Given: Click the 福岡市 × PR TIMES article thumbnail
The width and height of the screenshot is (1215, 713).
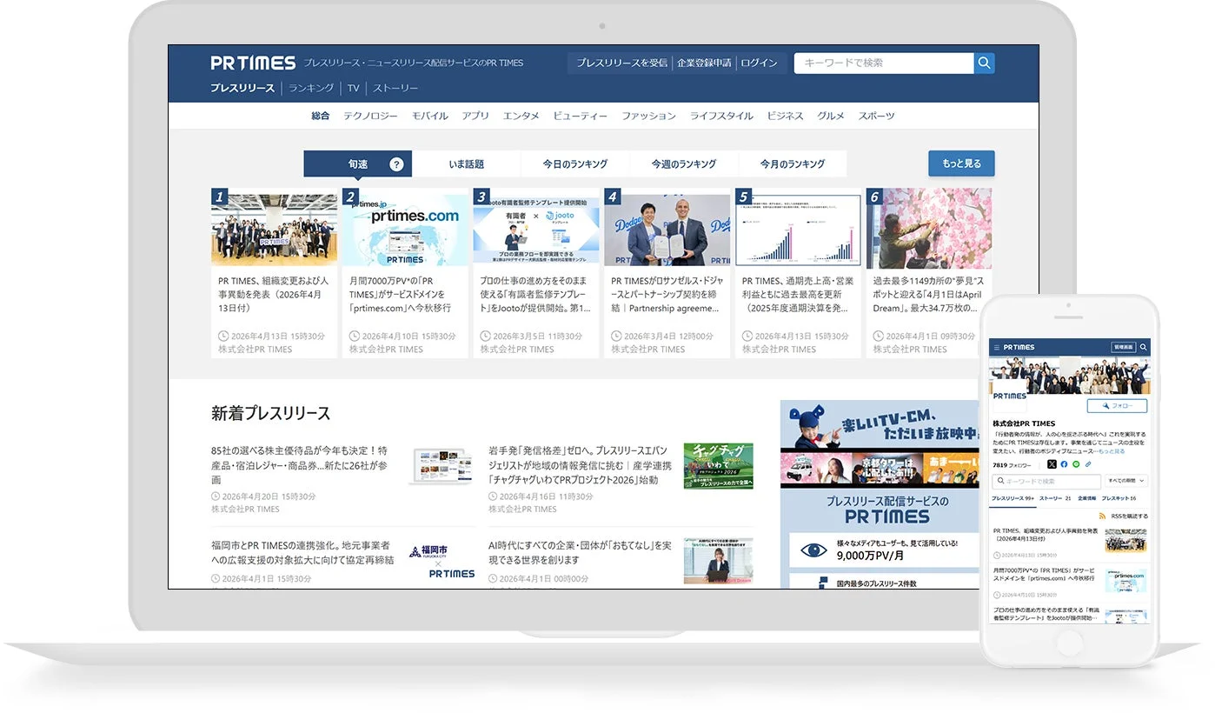Looking at the screenshot, I should coord(442,561).
